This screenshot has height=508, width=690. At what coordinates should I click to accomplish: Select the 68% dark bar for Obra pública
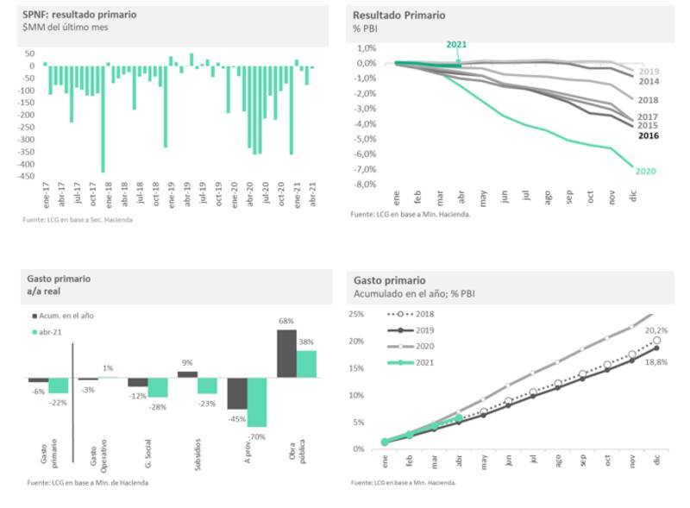(285, 353)
